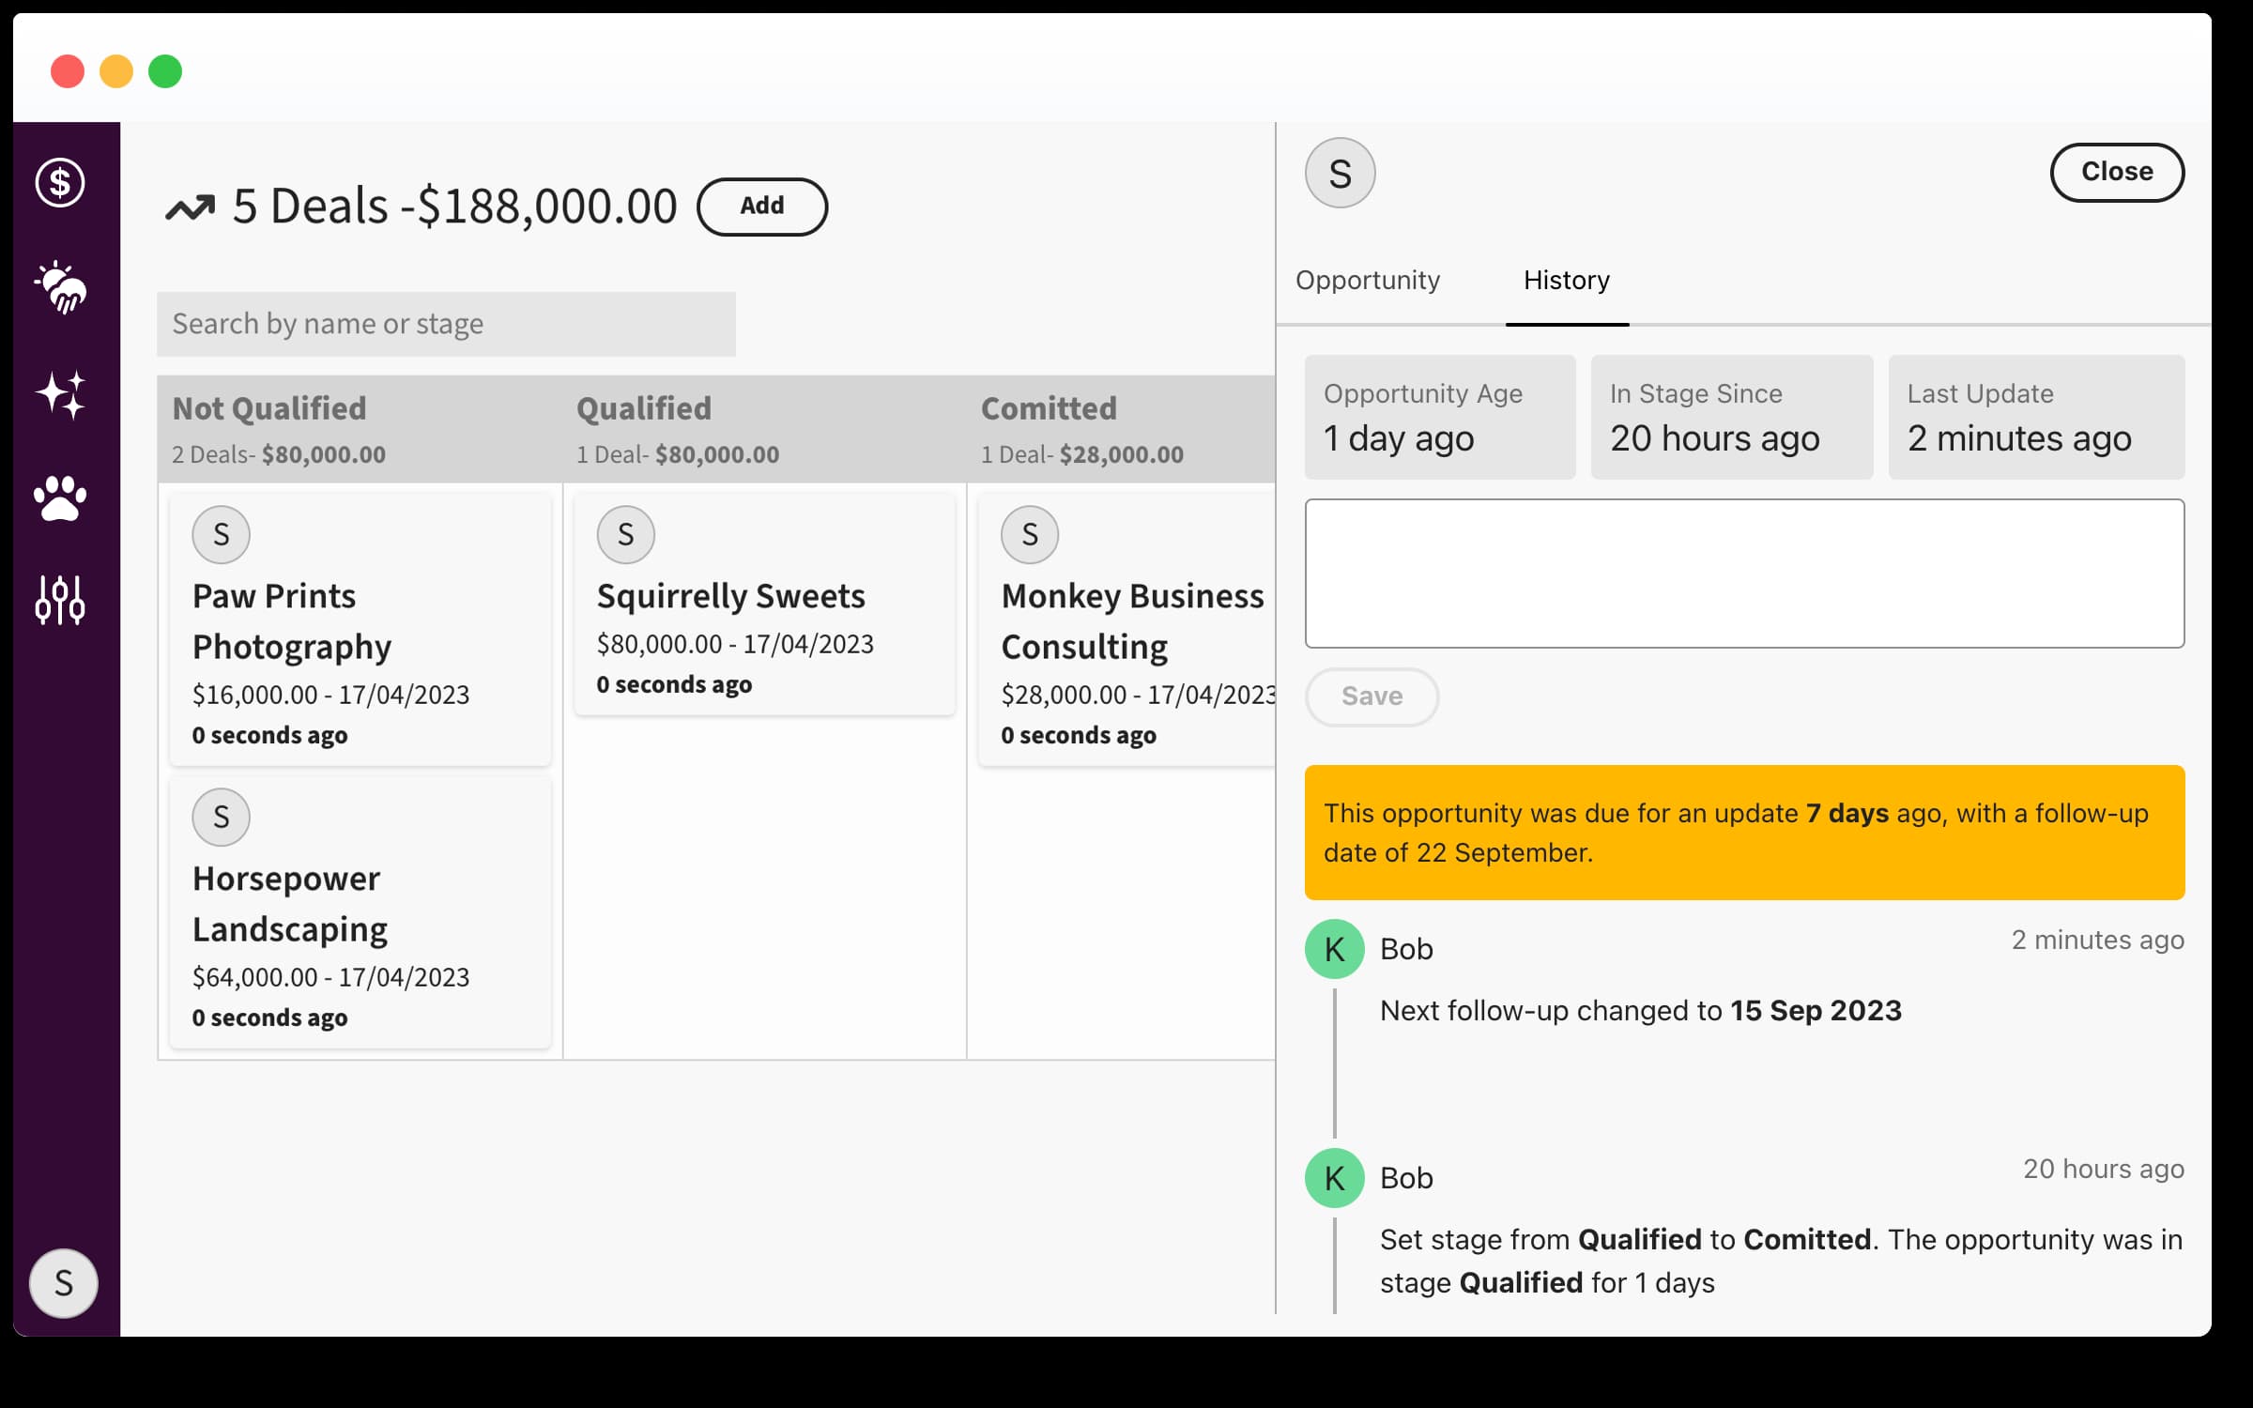The image size is (2253, 1408).
Task: Open the Paw Prints Photography deal card
Action: click(360, 628)
